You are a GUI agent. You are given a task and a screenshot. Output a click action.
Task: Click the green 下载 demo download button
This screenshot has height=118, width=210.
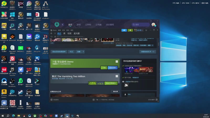104,68
